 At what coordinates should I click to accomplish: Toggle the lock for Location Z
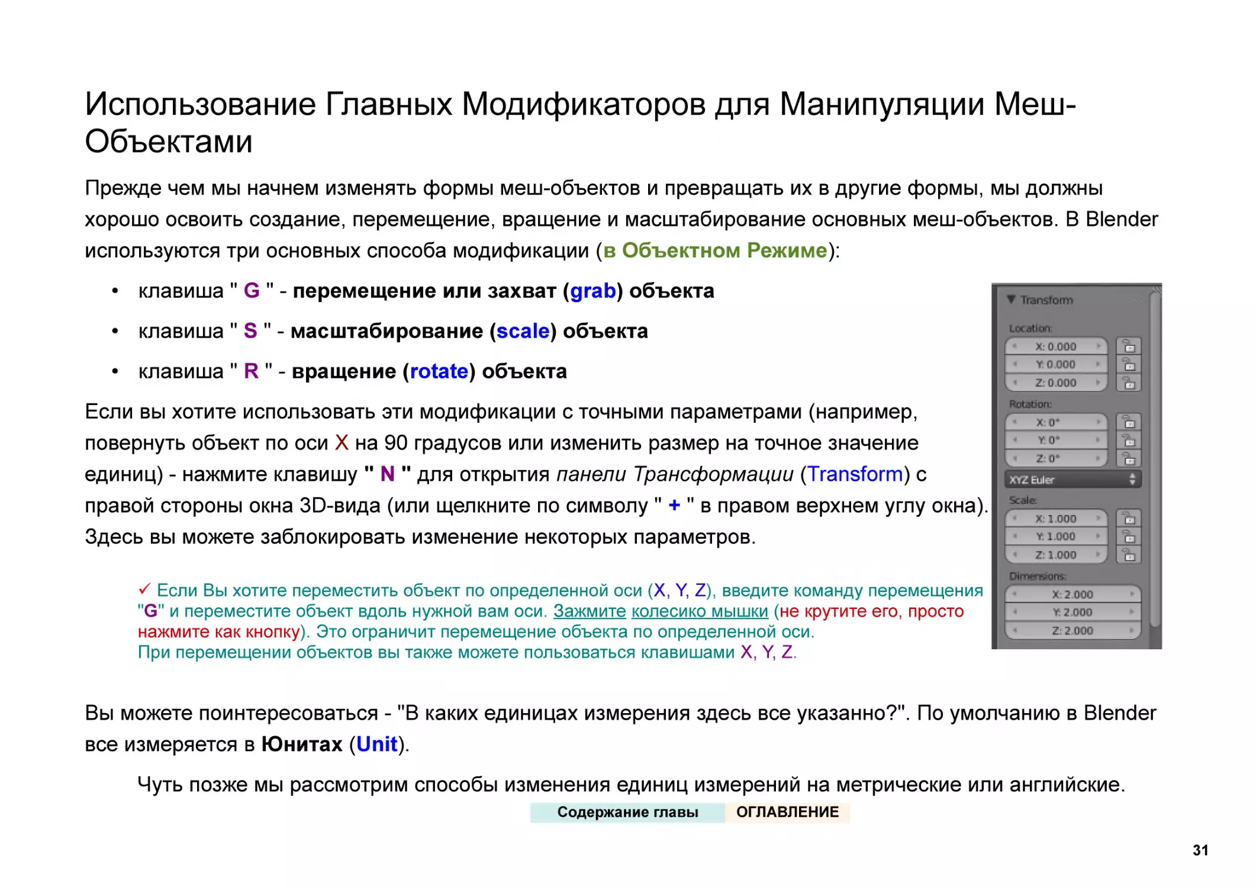point(1129,383)
